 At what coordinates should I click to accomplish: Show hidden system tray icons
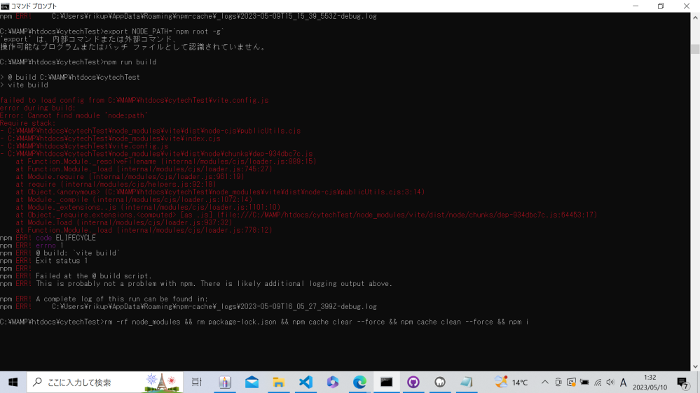pos(544,383)
